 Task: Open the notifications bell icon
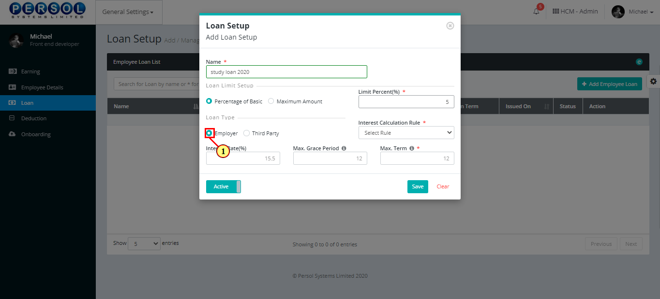pos(536,12)
